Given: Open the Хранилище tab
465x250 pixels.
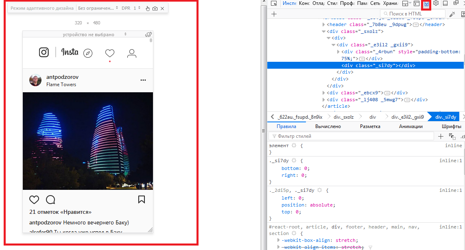Looking at the screenshot, I should (x=390, y=3).
